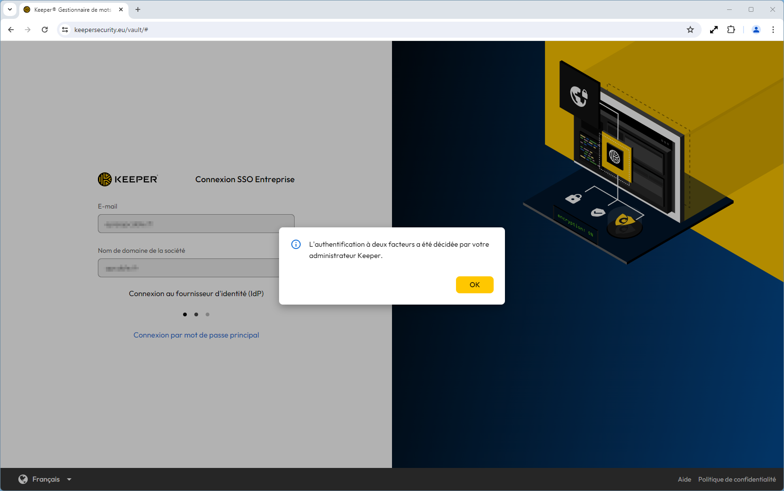
Task: Click the blue info icon in dialog
Action: point(296,244)
